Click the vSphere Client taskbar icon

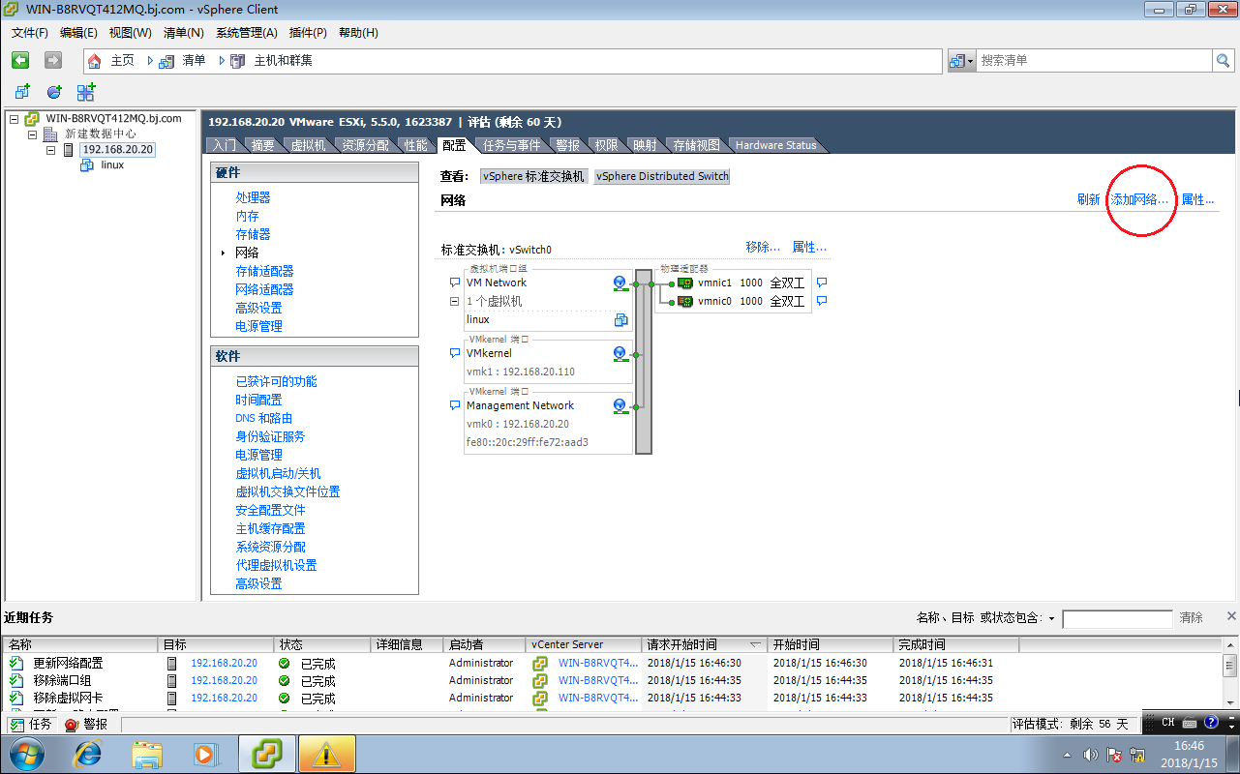tap(267, 754)
